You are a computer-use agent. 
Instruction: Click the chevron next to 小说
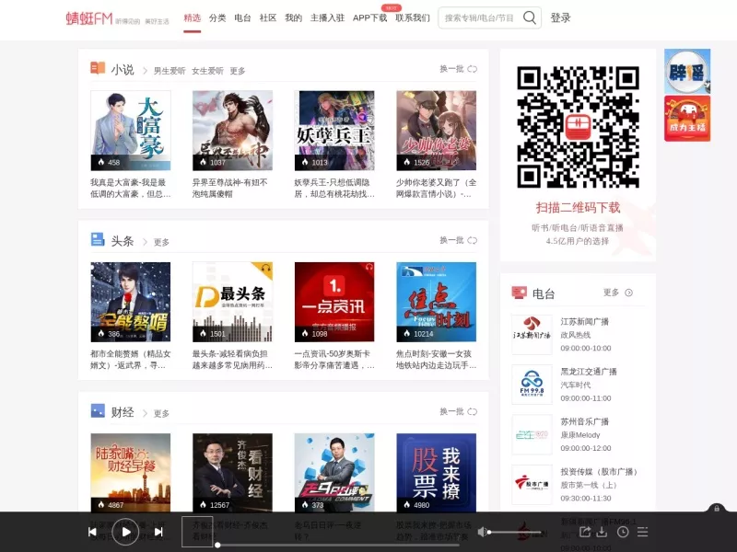[x=145, y=71]
